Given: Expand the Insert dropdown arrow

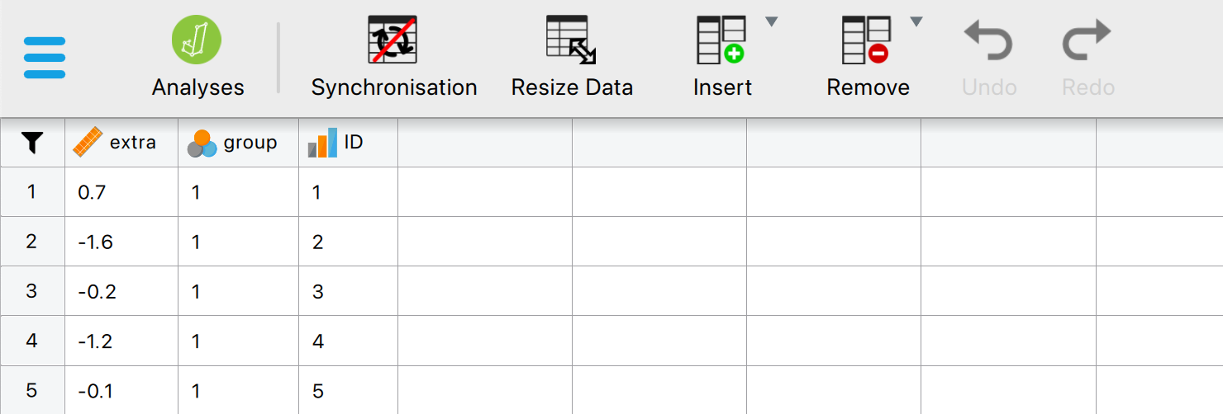Looking at the screenshot, I should [771, 22].
